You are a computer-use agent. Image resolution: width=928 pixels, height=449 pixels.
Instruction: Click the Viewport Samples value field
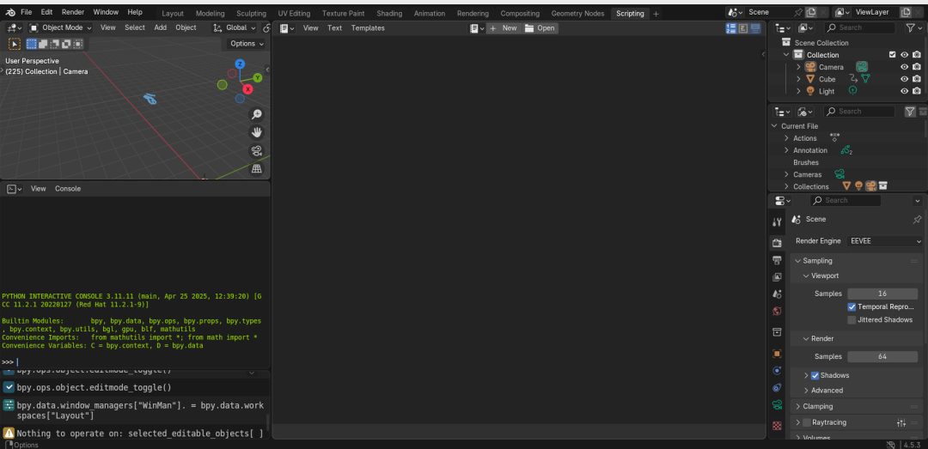click(x=882, y=294)
